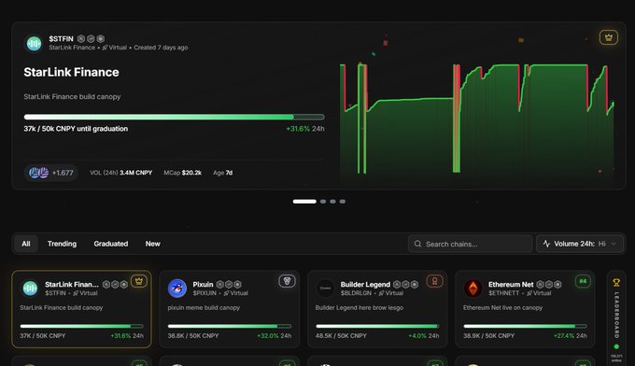Click "StarLink Finance build canopy" in featured banner
The width and height of the screenshot is (635, 366).
(72, 97)
